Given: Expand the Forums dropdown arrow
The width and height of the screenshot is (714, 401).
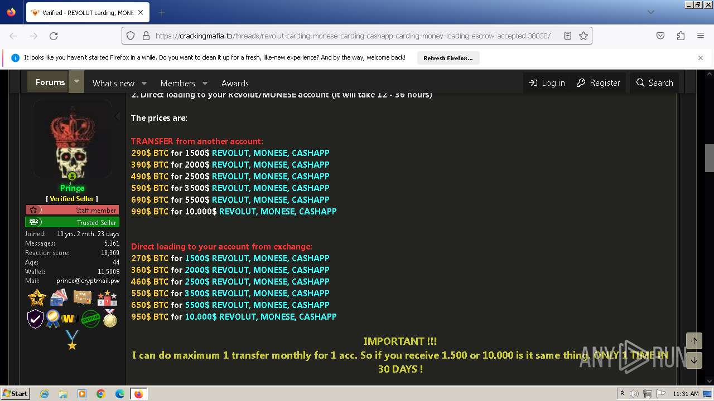Looking at the screenshot, I should point(76,81).
